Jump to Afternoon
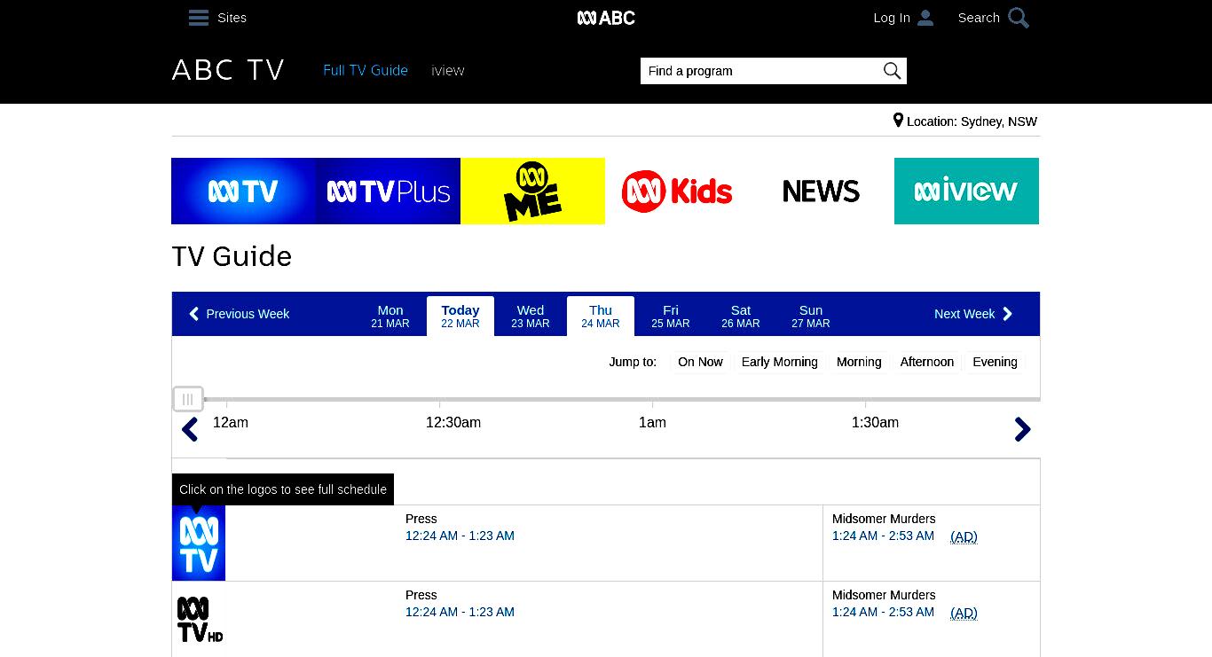Image resolution: width=1212 pixels, height=657 pixels. click(927, 362)
